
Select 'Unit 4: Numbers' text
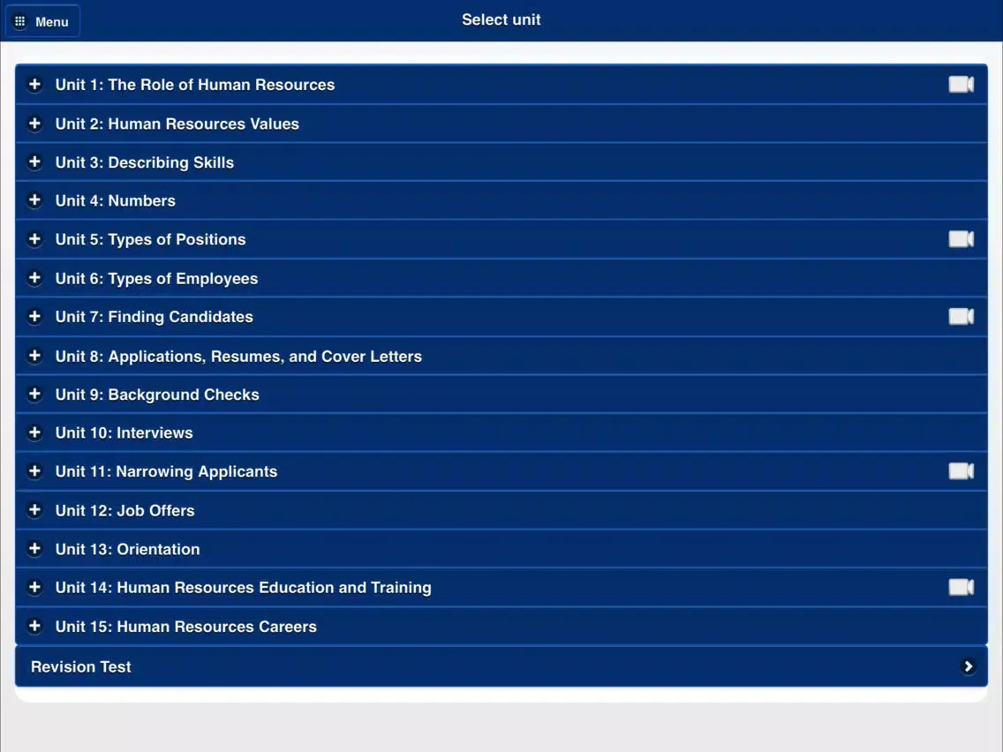click(x=115, y=200)
